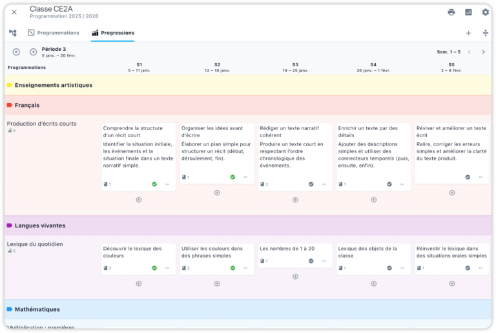Open more options on Réinvestir le lexique card

(x=480, y=269)
